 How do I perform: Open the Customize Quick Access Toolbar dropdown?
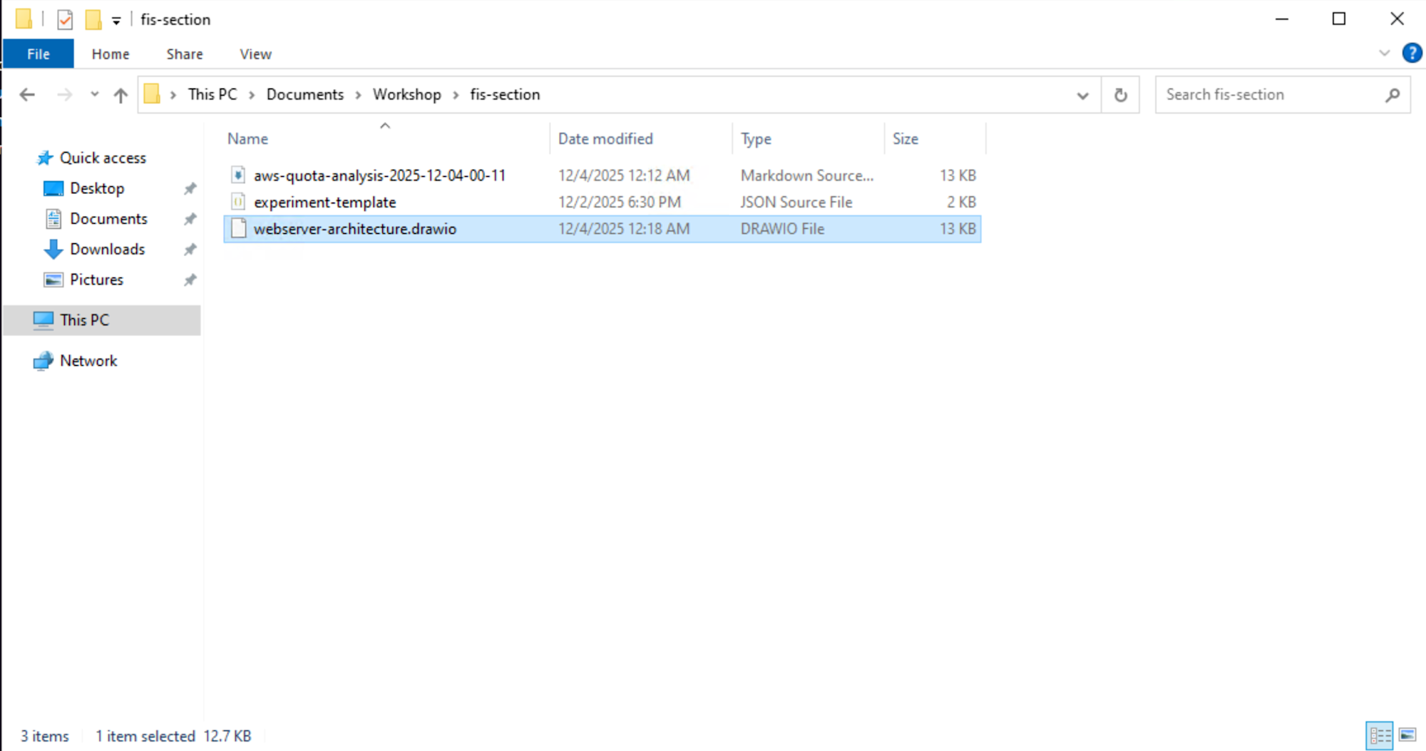(116, 19)
